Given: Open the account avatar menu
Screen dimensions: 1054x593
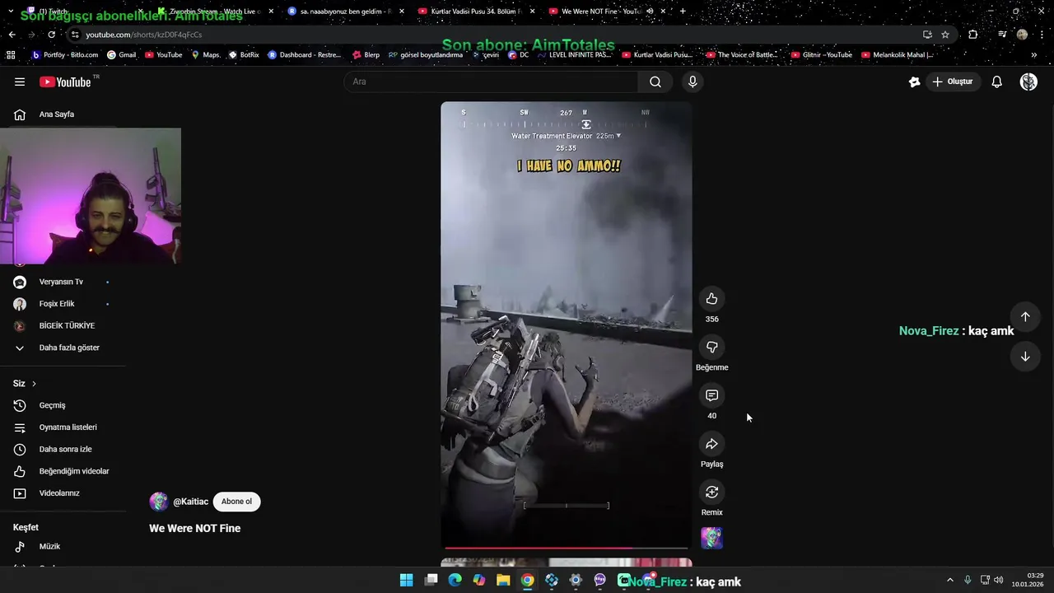Looking at the screenshot, I should [x=1028, y=82].
